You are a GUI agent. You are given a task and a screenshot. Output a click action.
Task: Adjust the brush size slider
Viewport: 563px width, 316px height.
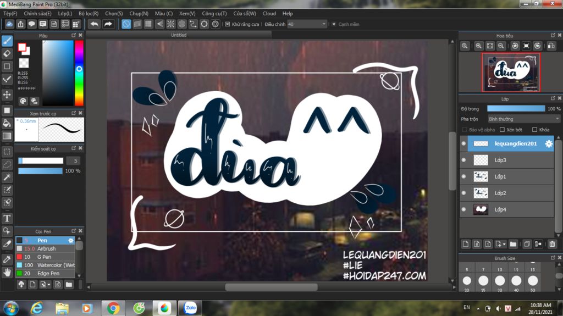[x=41, y=160]
